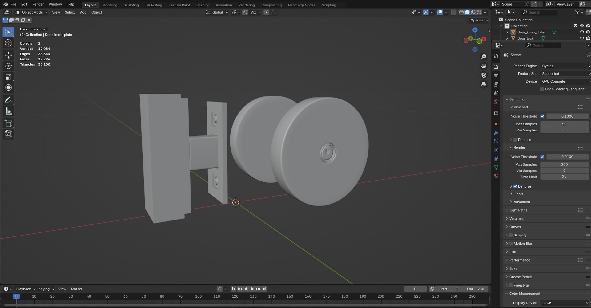Image resolution: width=591 pixels, height=308 pixels.
Task: Open the Render Engine dropdown
Action: pos(565,66)
